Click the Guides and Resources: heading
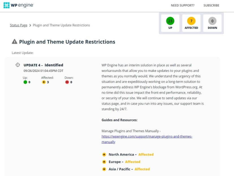This screenshot has height=176, width=234. (x=120, y=120)
